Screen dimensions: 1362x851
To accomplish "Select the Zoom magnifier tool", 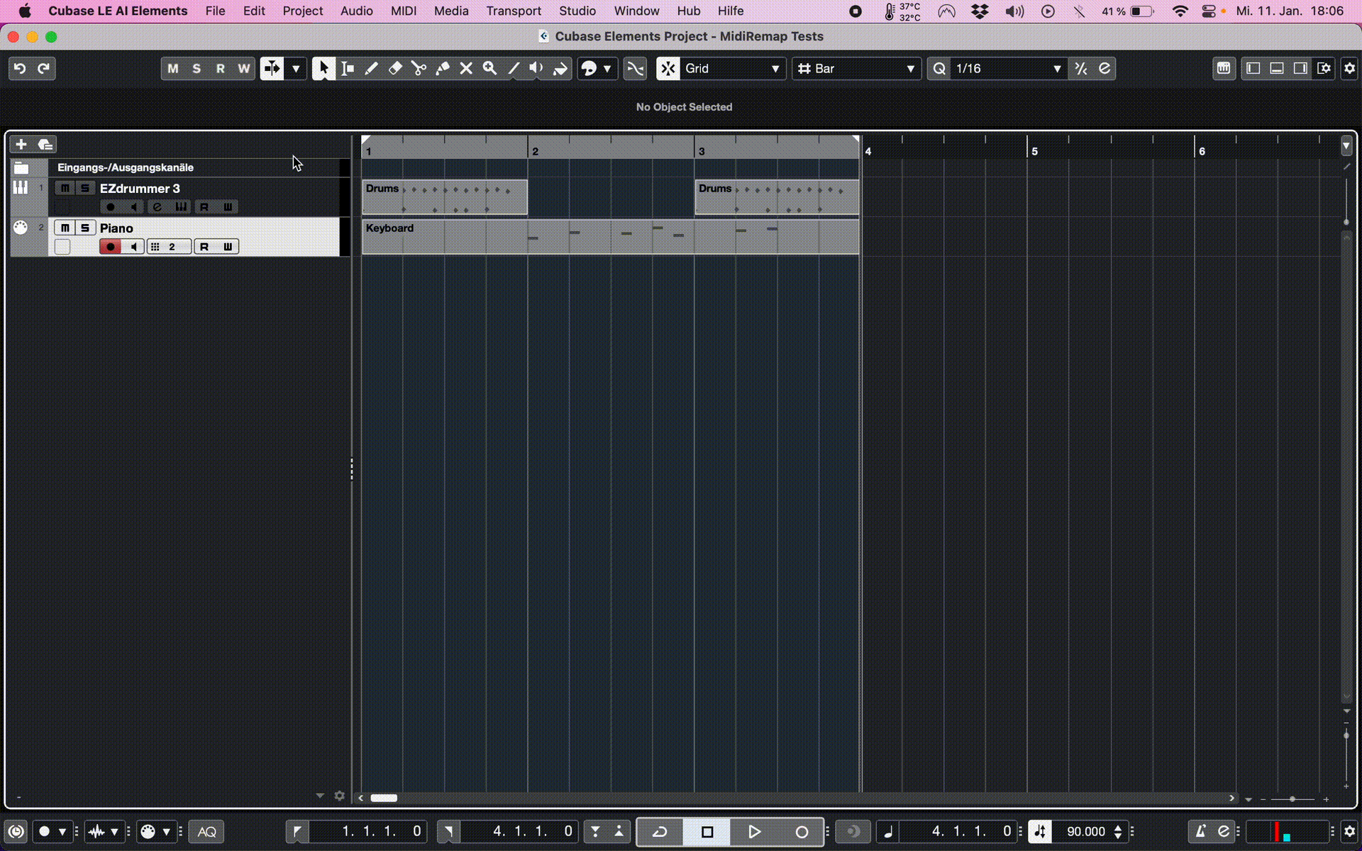I will point(489,68).
